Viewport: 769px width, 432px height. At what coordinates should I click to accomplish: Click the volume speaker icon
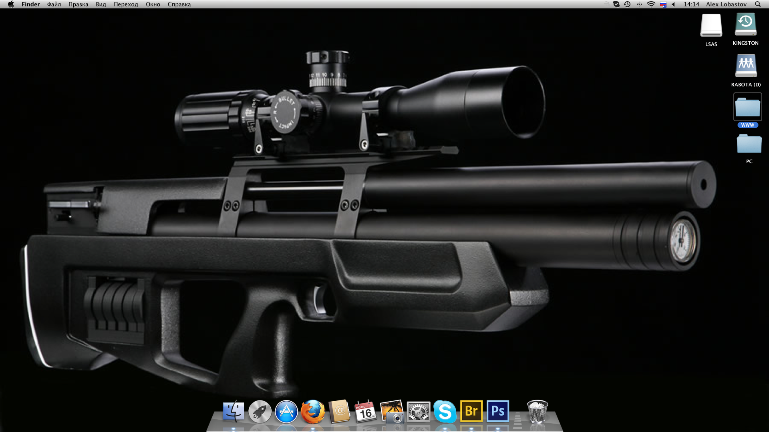674,4
